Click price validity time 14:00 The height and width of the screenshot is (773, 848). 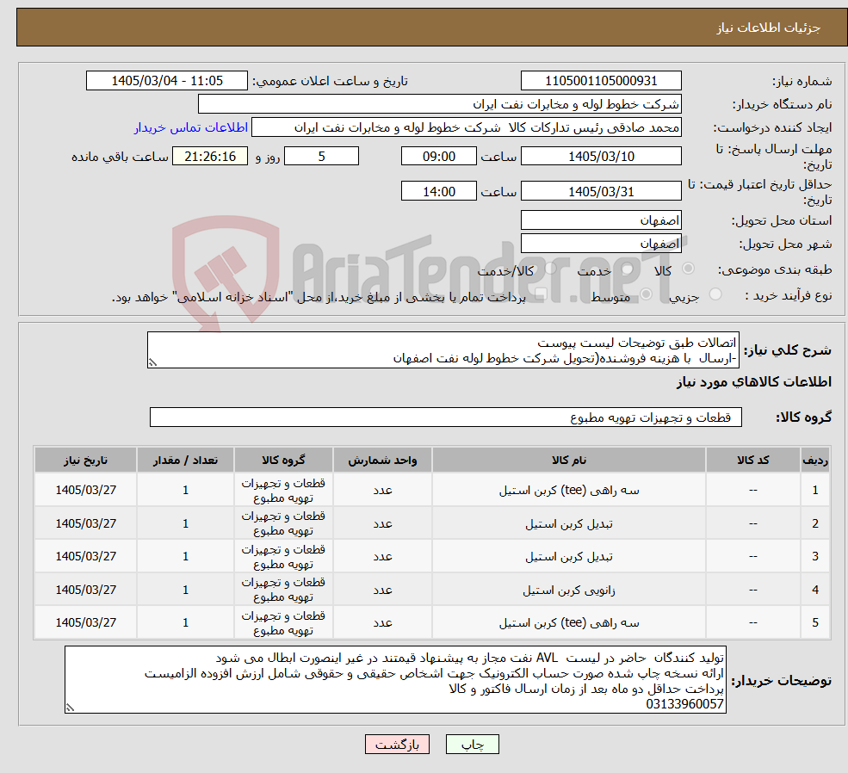pyautogui.click(x=438, y=191)
